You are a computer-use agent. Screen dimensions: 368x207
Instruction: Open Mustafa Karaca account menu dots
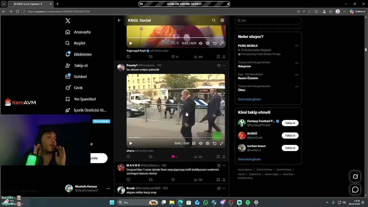point(108,189)
